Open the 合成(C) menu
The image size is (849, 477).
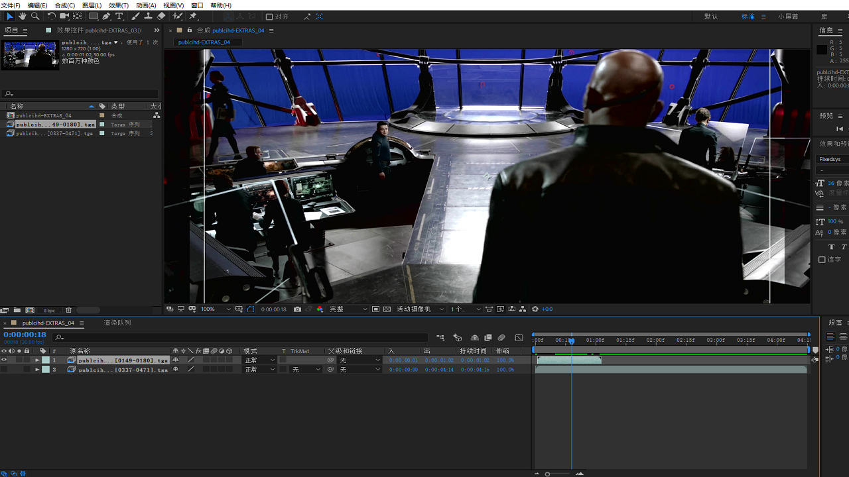coord(64,5)
